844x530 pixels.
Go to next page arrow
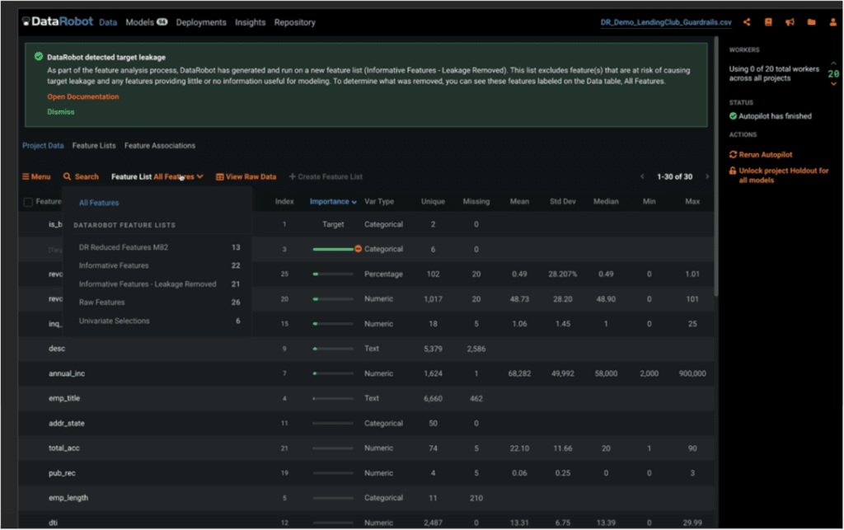tap(707, 176)
